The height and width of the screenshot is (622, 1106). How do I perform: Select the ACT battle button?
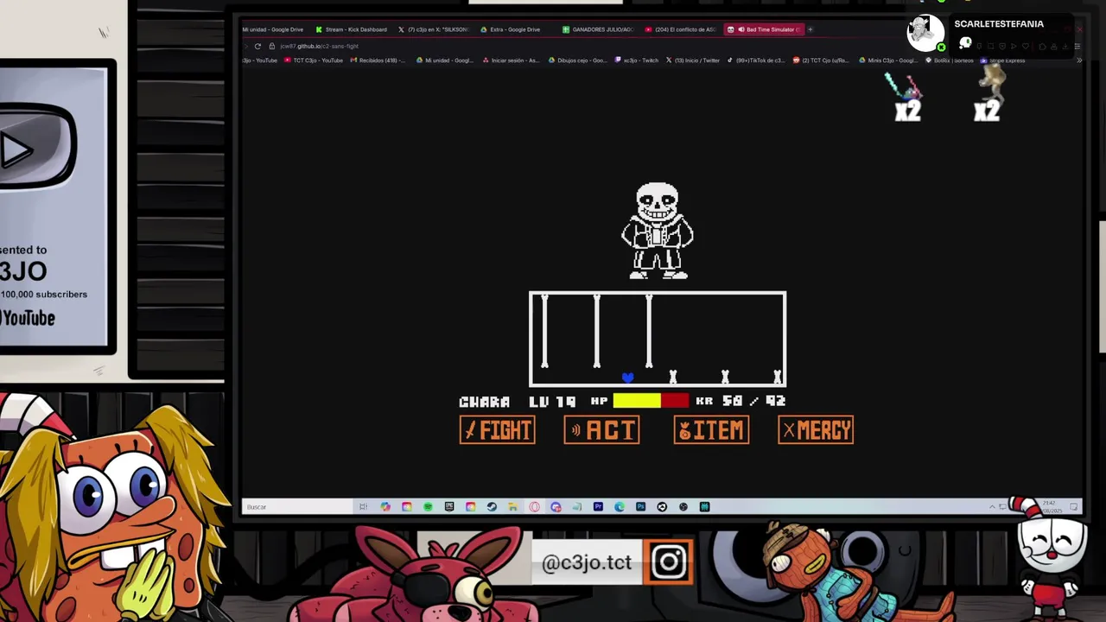[x=601, y=430]
